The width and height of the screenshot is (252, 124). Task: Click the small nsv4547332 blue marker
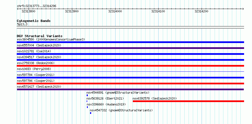(x=91, y=113)
